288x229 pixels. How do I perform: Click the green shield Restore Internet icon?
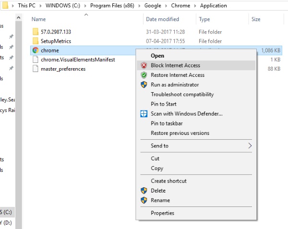click(x=144, y=75)
